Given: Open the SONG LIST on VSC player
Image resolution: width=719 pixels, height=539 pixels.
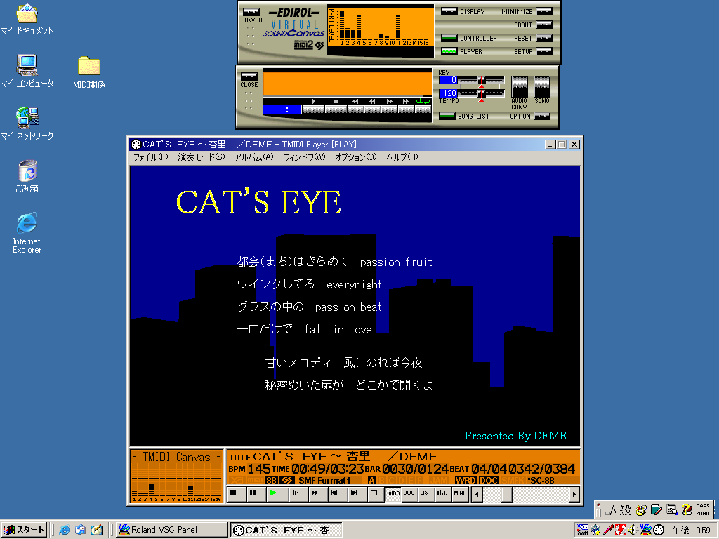Looking at the screenshot, I should [x=447, y=116].
